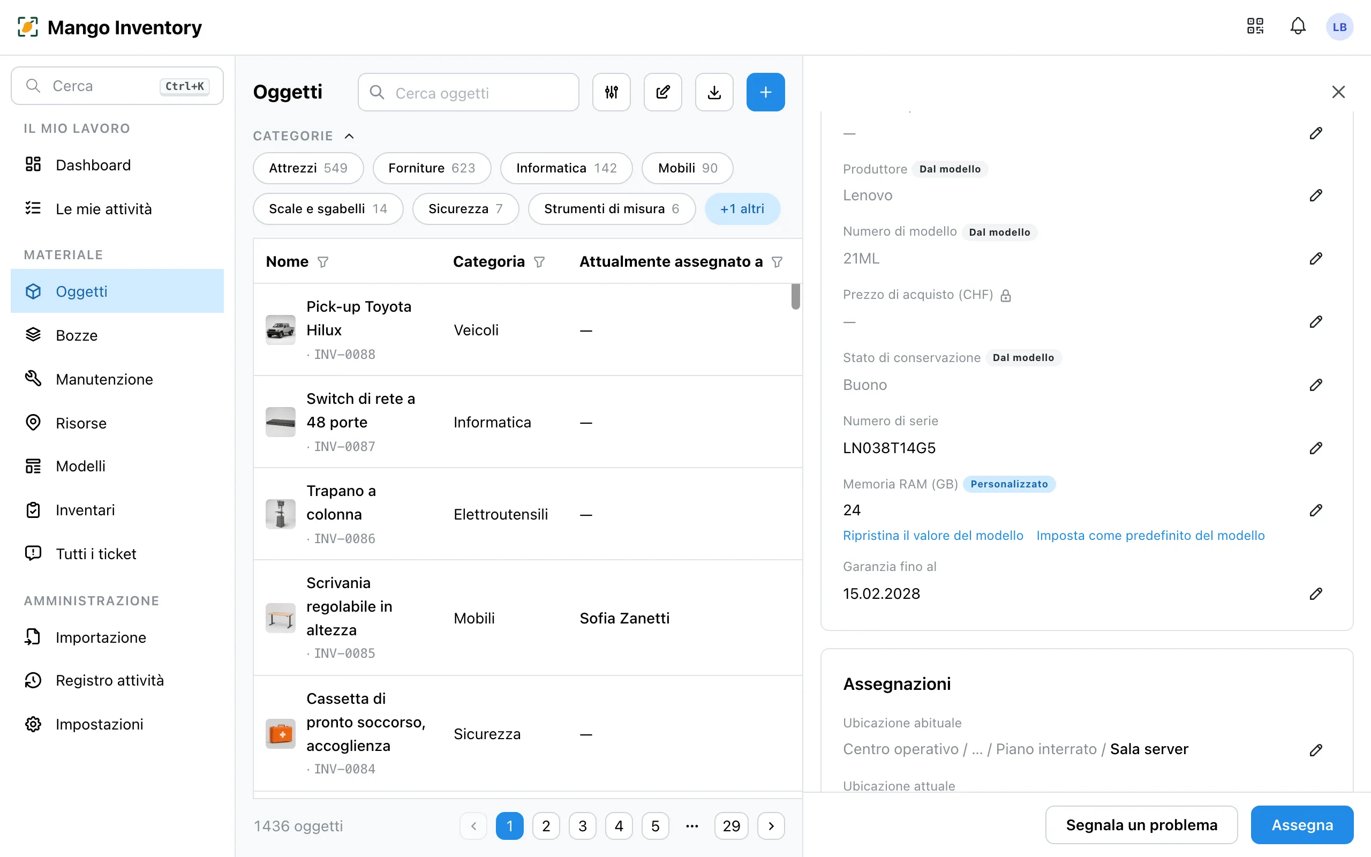Go to Manutenzione section
This screenshot has height=857, width=1371.
coord(117,379)
